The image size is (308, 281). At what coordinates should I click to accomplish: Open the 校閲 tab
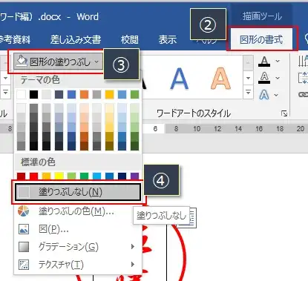click(x=130, y=39)
